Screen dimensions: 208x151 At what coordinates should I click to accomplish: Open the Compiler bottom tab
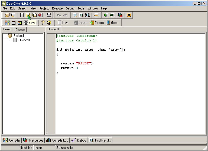coord(12,140)
